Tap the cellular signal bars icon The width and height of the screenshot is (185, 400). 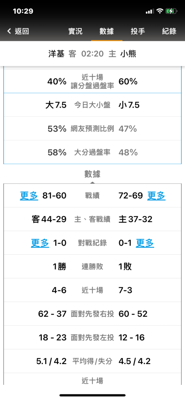[x=150, y=12]
